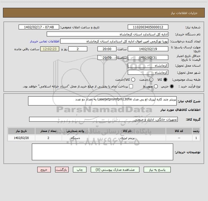
Task: Click مشاهده مدارک پیوستی (0) button
Action: click(x=115, y=170)
